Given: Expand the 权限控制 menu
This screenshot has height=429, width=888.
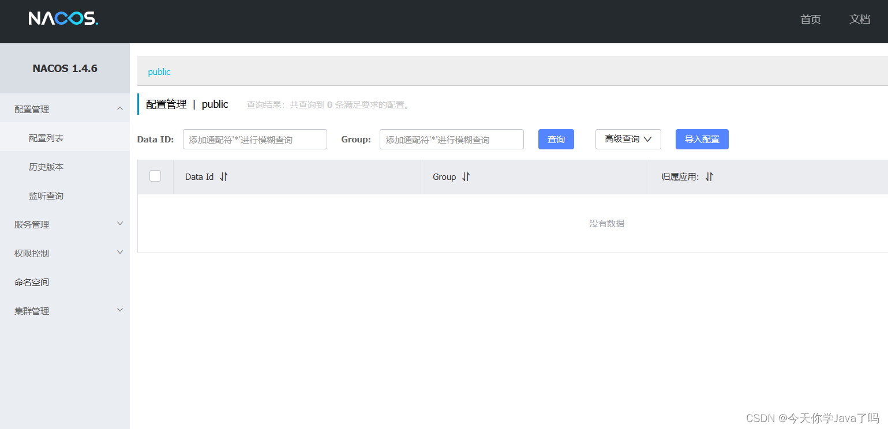Looking at the screenshot, I should pos(65,253).
